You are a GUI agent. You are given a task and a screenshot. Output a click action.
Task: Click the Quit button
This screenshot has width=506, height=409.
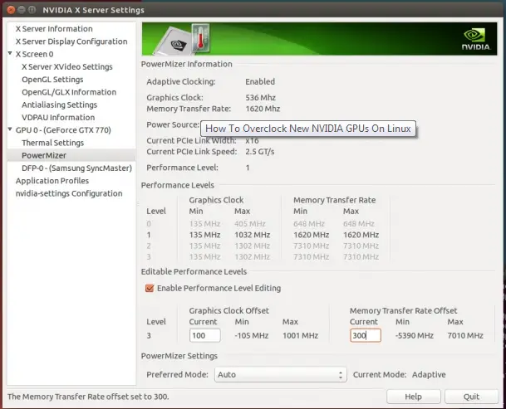pos(471,397)
